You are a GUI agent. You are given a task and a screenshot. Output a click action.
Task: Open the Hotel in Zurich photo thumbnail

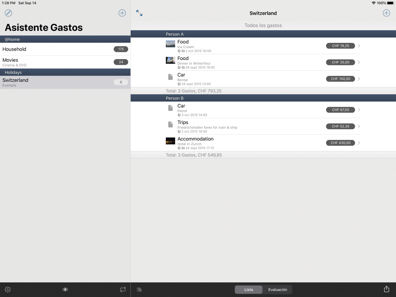coord(170,141)
